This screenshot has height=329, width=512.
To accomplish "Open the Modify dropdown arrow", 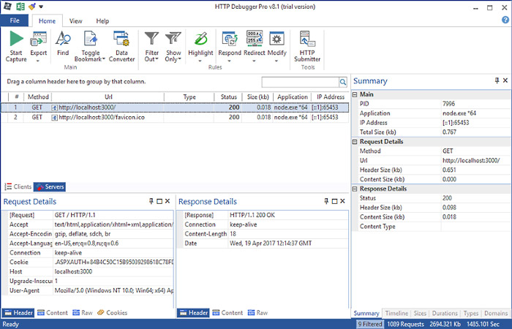I will 276,61.
